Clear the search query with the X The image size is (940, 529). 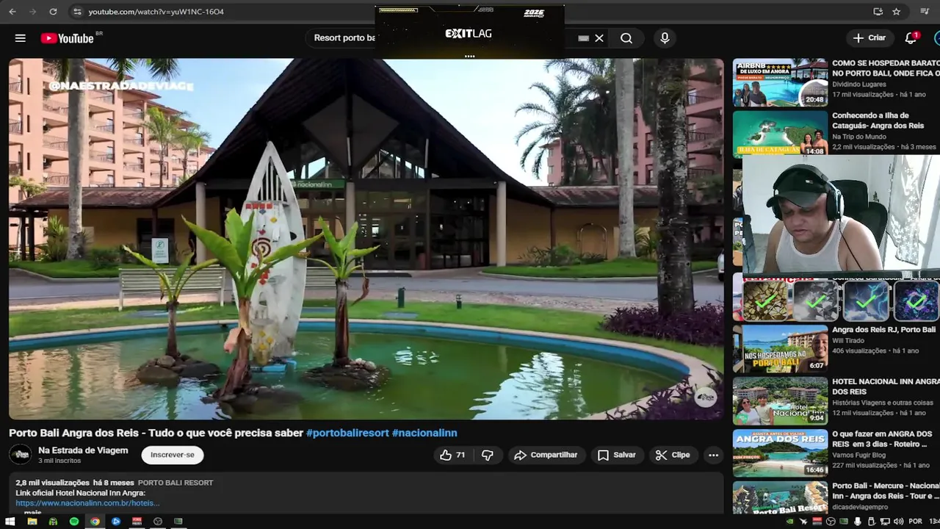599,38
